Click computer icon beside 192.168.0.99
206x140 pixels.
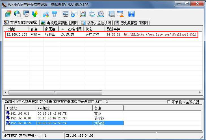pos(8,123)
